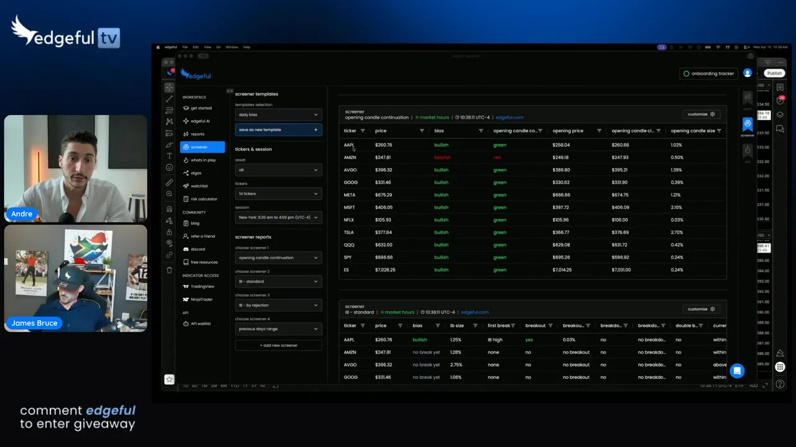Click add new screener button

point(278,345)
